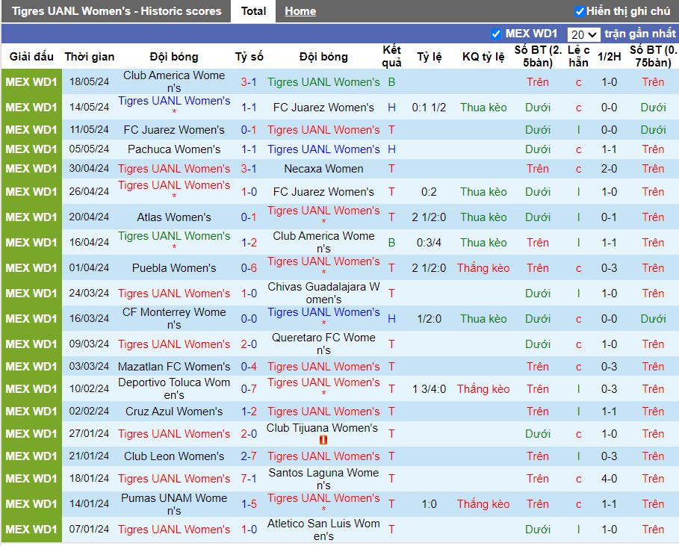Screen dimensions: 679x546
Task: Click 'Dưới' over/under in the 07/01/24 row
Action: click(537, 530)
